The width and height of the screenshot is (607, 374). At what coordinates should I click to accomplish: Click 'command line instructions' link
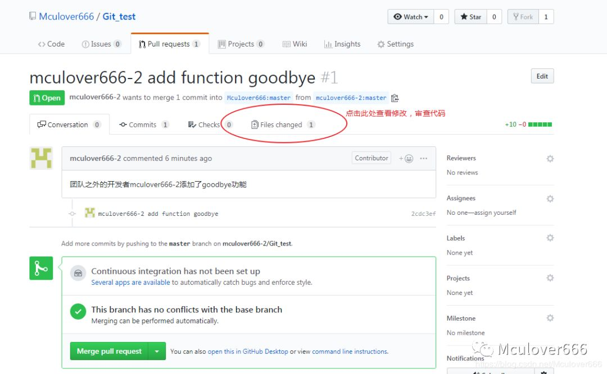pyautogui.click(x=350, y=352)
